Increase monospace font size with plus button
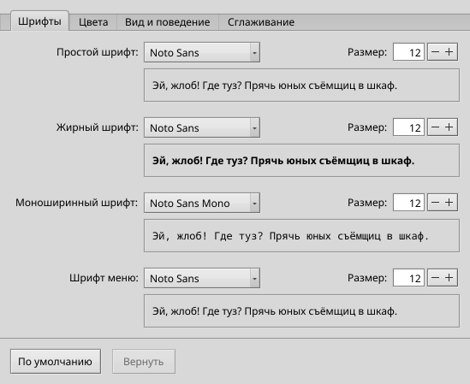Viewport: 470px width, 384px height. point(449,203)
